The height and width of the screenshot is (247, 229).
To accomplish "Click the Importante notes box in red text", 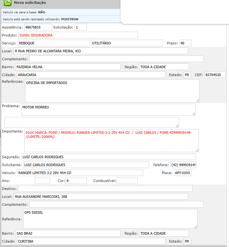I will (x=111, y=140).
